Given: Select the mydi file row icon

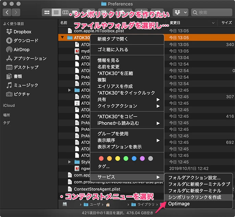Looking at the screenshot, I should click(x=77, y=51).
